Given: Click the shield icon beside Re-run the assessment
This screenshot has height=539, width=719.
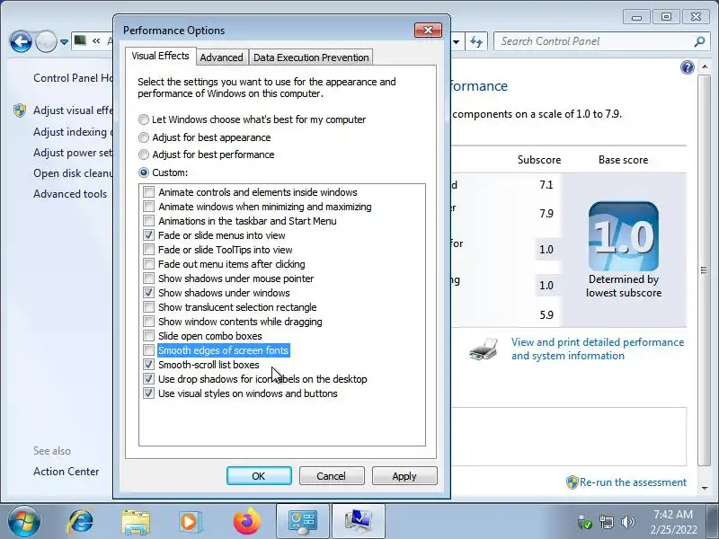Looking at the screenshot, I should pyautogui.click(x=572, y=482).
